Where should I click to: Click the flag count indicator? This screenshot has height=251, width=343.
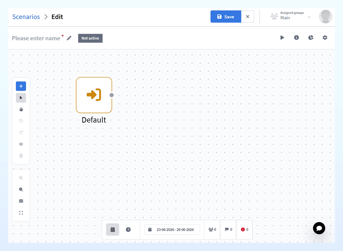coord(228,229)
